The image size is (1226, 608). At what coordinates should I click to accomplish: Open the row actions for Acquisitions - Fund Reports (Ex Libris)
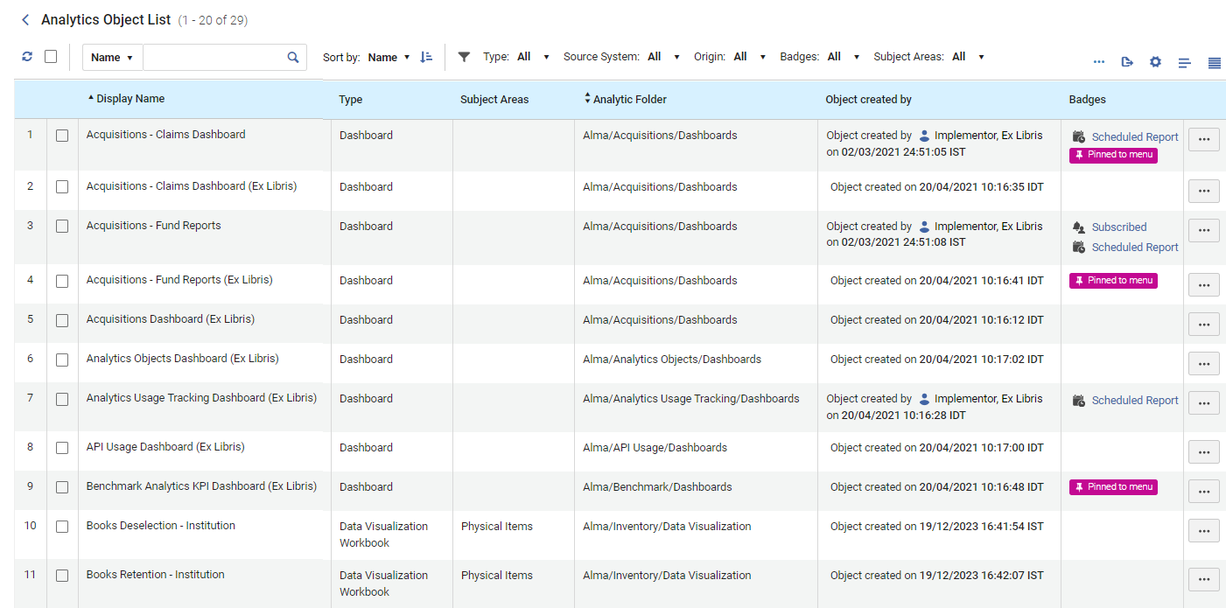click(x=1204, y=284)
